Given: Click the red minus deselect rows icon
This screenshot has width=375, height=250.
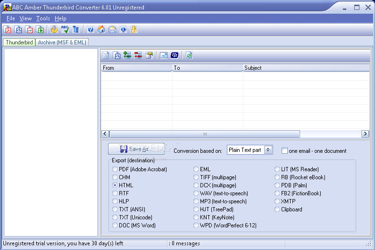Looking at the screenshot, I should pyautogui.click(x=138, y=55).
